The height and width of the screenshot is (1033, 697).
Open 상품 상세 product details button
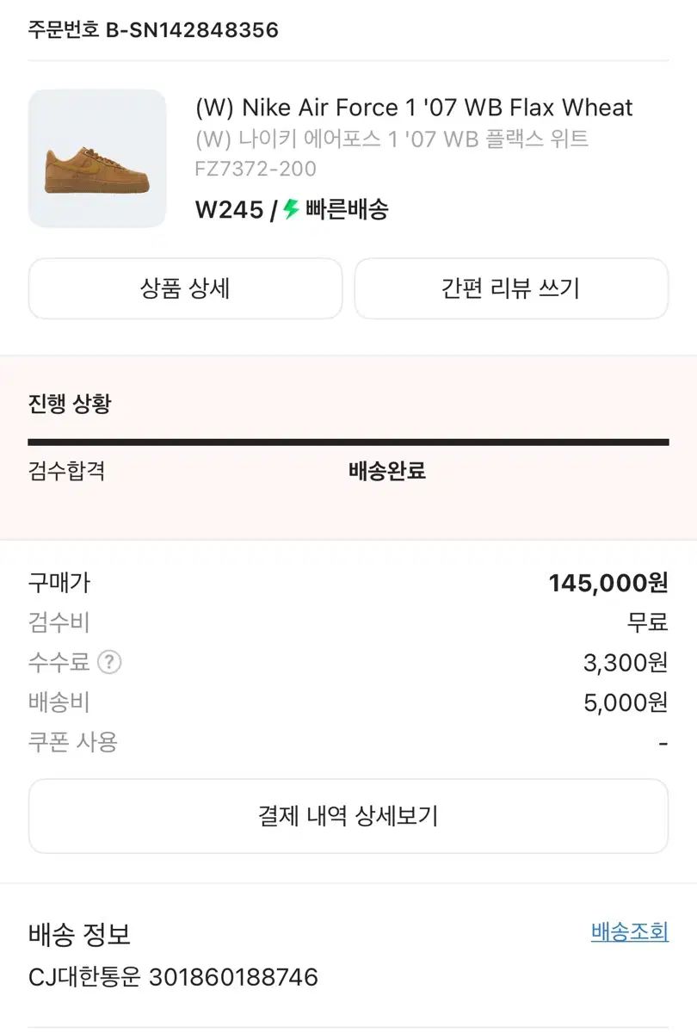pyautogui.click(x=185, y=288)
